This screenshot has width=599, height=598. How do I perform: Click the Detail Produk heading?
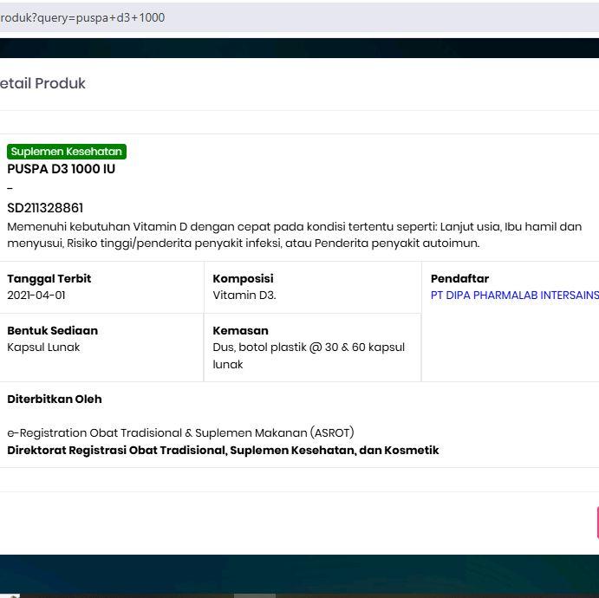tap(42, 83)
